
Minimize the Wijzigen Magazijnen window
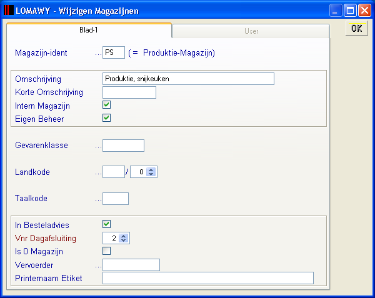(x=335, y=11)
